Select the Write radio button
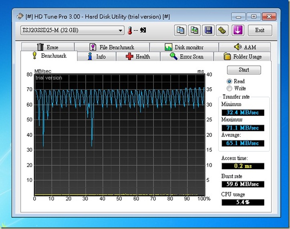The width and height of the screenshot is (290, 229). (x=229, y=88)
